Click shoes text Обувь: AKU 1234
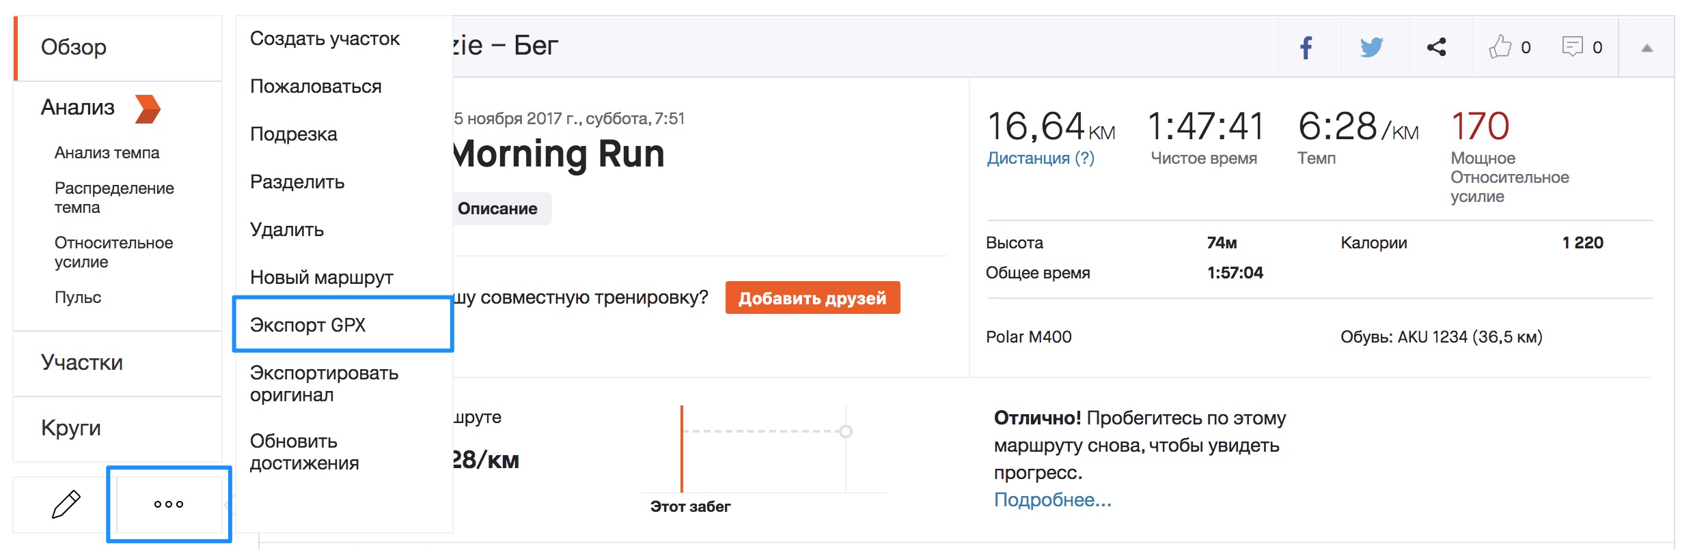 point(1441,337)
